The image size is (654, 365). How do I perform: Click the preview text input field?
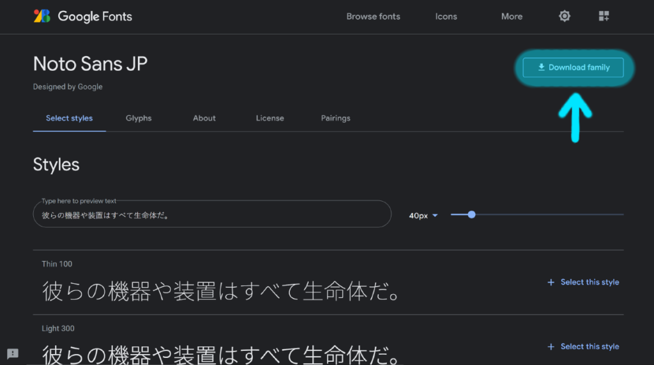point(212,214)
